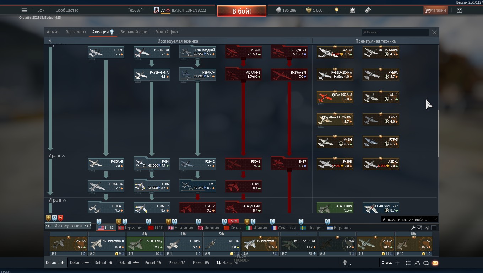Close the research tree window
The width and height of the screenshot is (483, 273).
[434, 32]
